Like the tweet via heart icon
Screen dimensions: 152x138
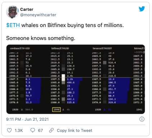(9, 130)
